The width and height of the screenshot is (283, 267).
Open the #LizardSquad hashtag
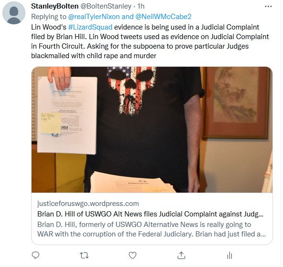90,27
